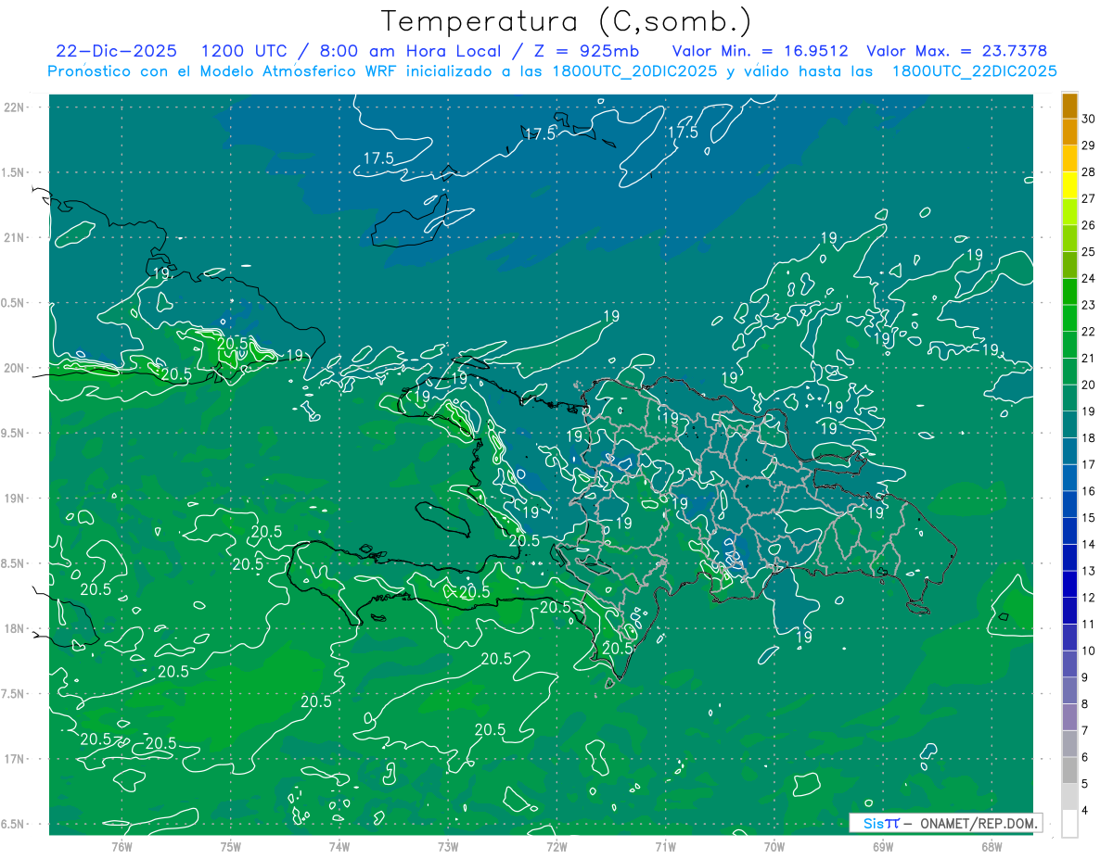Click the '72W' longitude axis label

click(x=556, y=847)
